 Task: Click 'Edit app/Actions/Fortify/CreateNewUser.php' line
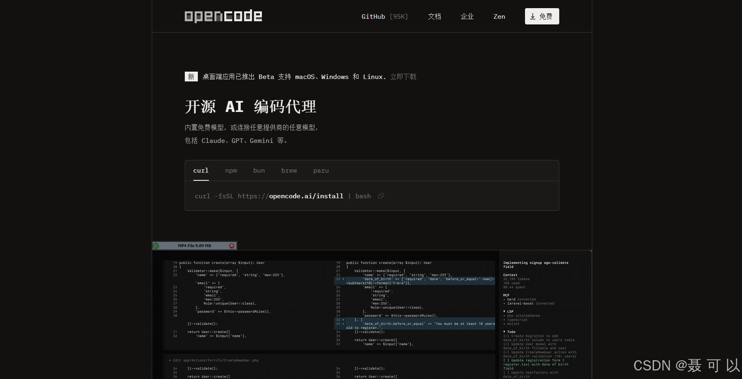click(x=214, y=360)
